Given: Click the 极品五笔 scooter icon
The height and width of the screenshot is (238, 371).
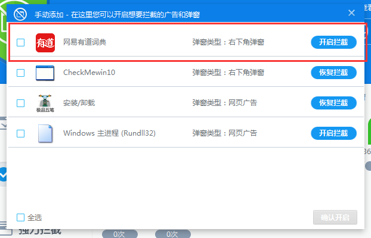Looking at the screenshot, I should click(x=45, y=103).
